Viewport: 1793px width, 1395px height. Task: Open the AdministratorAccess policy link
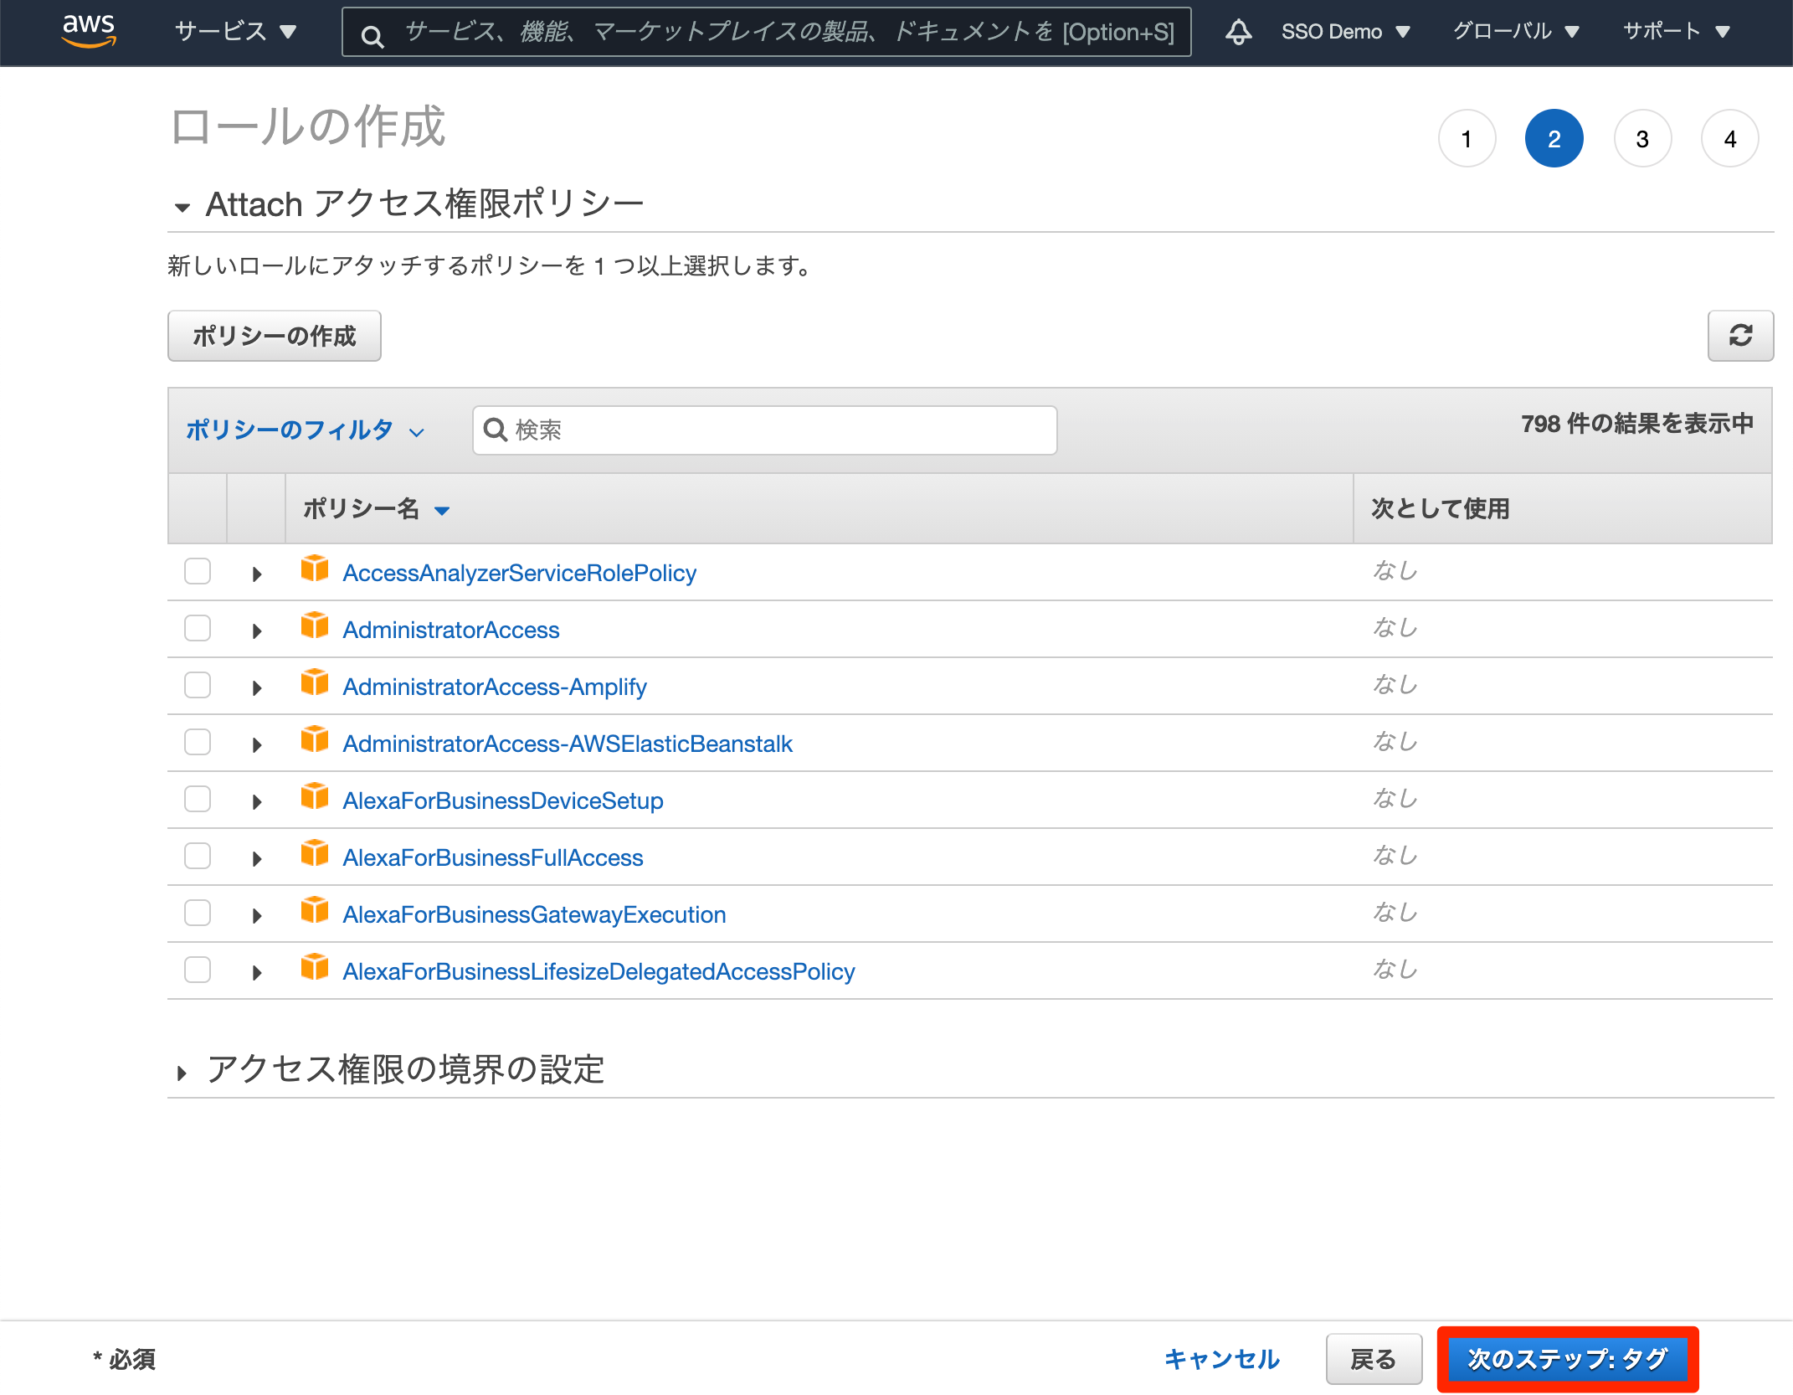click(x=451, y=630)
